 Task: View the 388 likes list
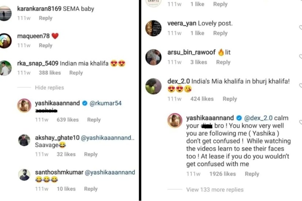pyautogui.click(x=50, y=73)
